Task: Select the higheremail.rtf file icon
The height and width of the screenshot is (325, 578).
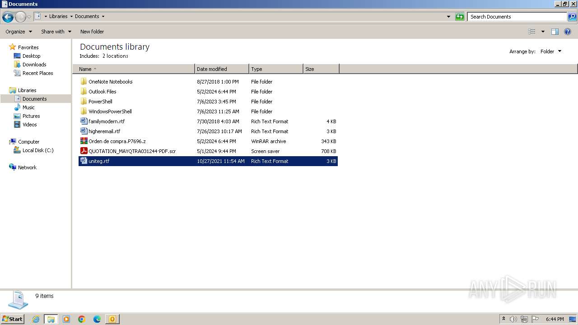Action: (84, 131)
